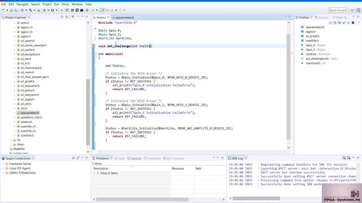Open dropdown arrow next to Run icon

coord(57,10)
